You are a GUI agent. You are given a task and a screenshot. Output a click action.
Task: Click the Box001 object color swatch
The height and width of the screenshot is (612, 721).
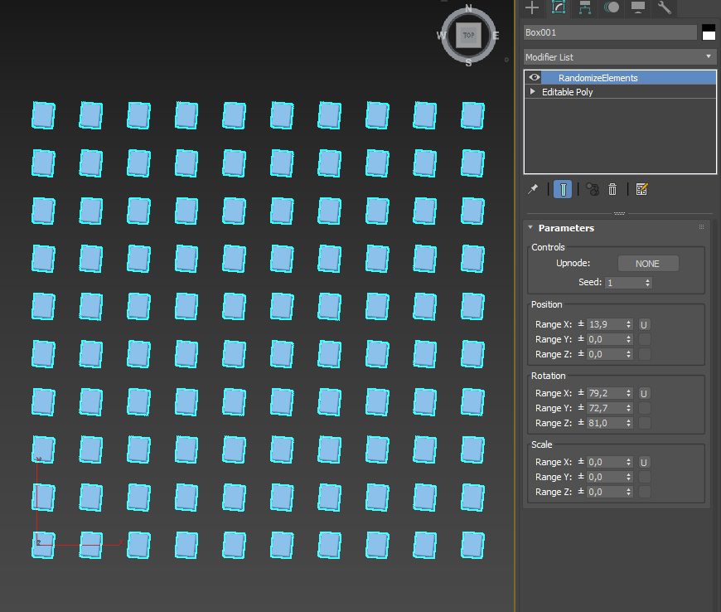click(709, 32)
